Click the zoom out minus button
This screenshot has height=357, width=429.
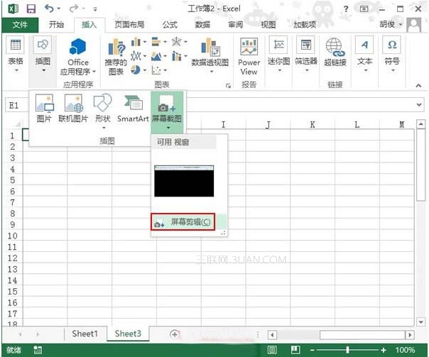(313, 350)
